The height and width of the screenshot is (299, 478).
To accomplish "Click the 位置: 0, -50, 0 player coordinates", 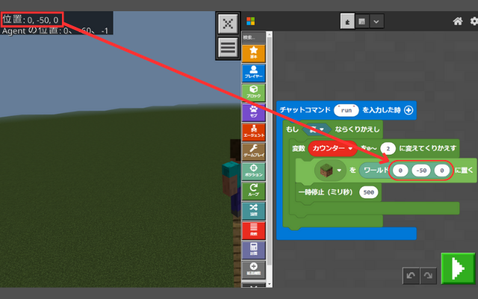I will click(x=31, y=20).
